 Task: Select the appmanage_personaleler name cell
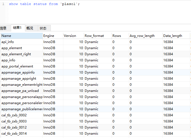[x=22, y=103]
